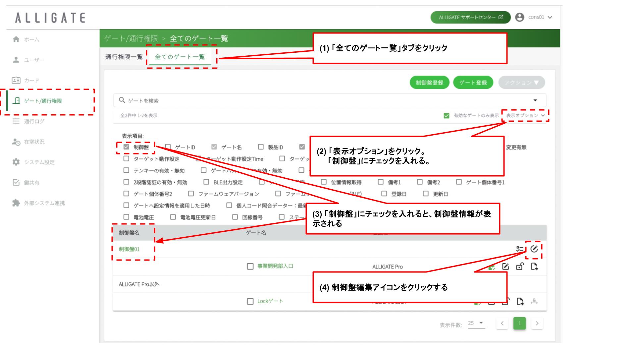Click the 制御盤名 column header

(x=129, y=233)
